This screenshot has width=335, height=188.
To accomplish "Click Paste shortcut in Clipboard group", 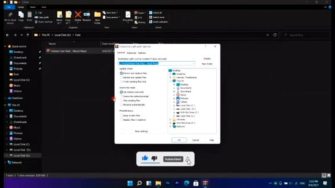I will pos(43,22).
